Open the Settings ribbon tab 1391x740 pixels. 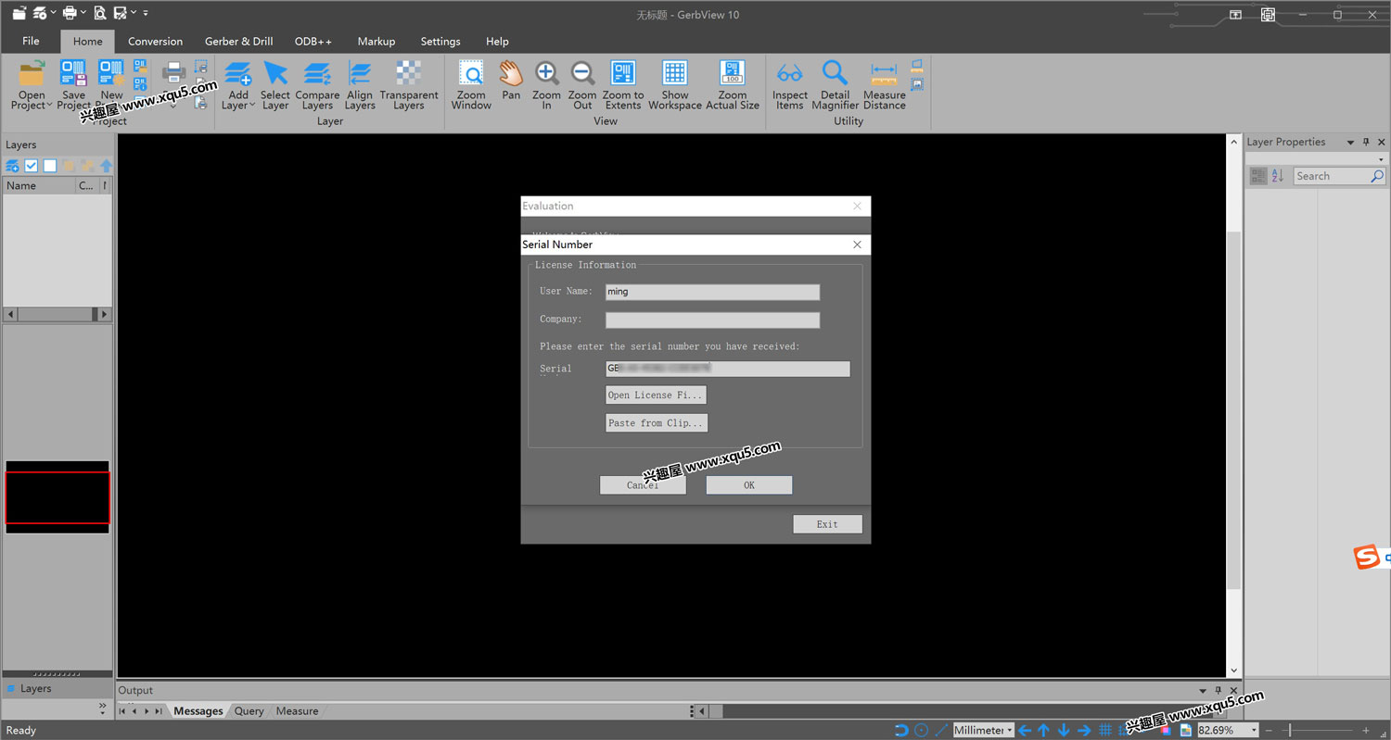pos(440,41)
